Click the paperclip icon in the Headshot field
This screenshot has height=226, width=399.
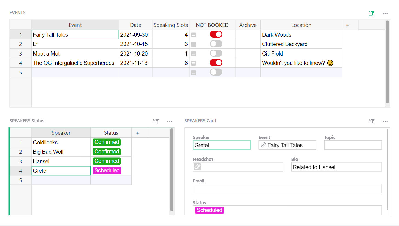click(197, 167)
